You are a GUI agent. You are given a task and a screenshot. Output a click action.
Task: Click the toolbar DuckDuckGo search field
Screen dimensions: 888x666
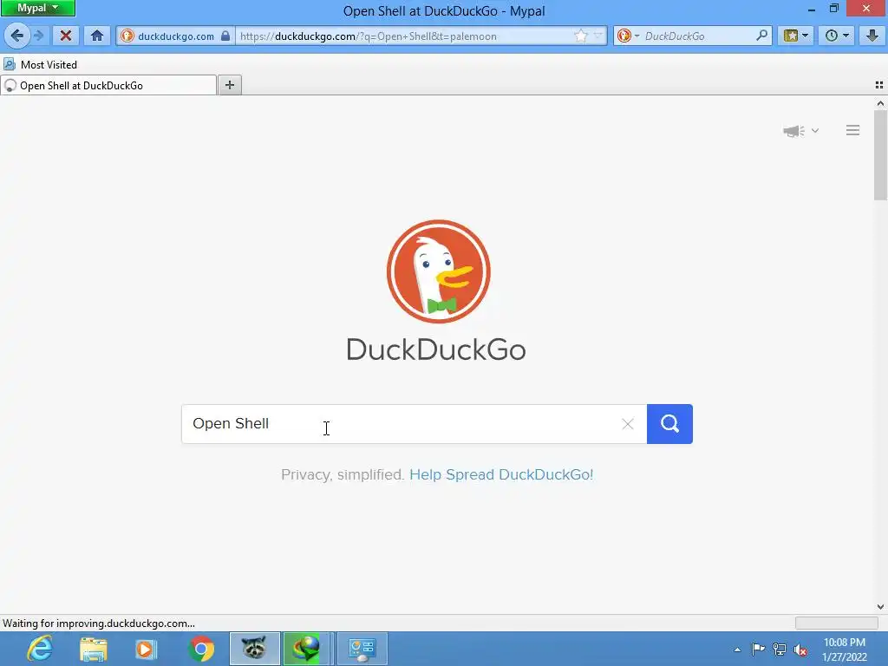tap(698, 36)
